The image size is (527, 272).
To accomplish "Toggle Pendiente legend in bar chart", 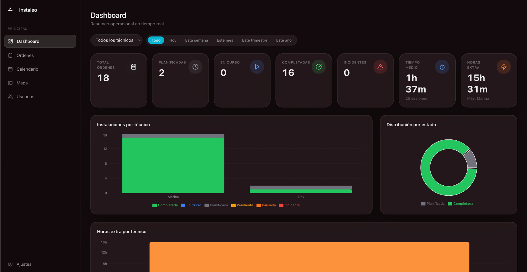I will 242,205.
